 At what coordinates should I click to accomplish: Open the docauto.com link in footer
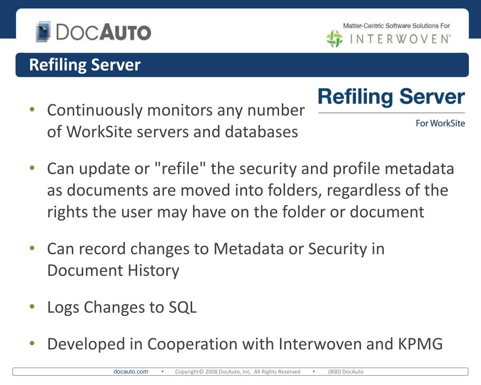tap(131, 371)
